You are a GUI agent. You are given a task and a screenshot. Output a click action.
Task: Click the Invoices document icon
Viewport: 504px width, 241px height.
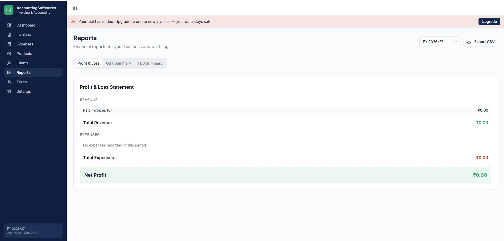pos(9,35)
